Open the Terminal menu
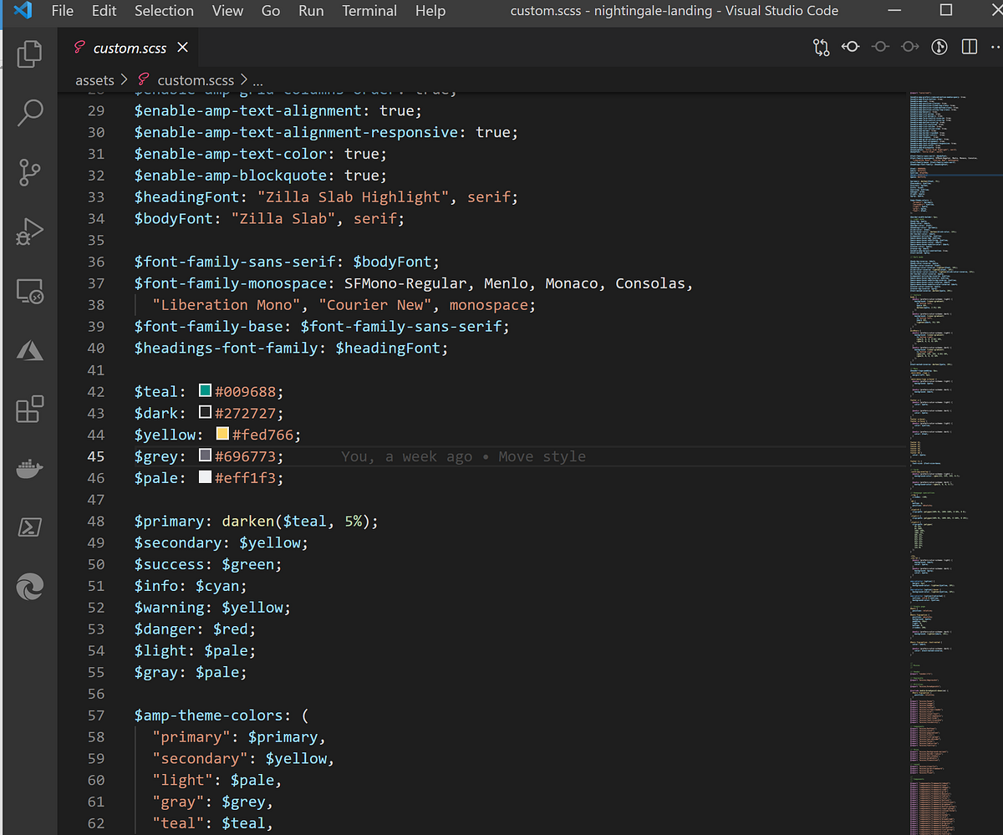1003x835 pixels. pos(369,11)
